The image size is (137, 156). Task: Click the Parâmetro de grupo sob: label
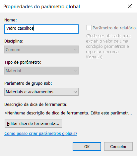coord(28,83)
